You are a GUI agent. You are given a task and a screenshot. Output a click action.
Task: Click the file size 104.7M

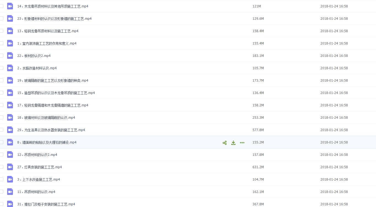click(x=258, y=179)
